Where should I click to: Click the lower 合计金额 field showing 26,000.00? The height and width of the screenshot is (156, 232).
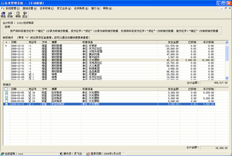pos(214,148)
